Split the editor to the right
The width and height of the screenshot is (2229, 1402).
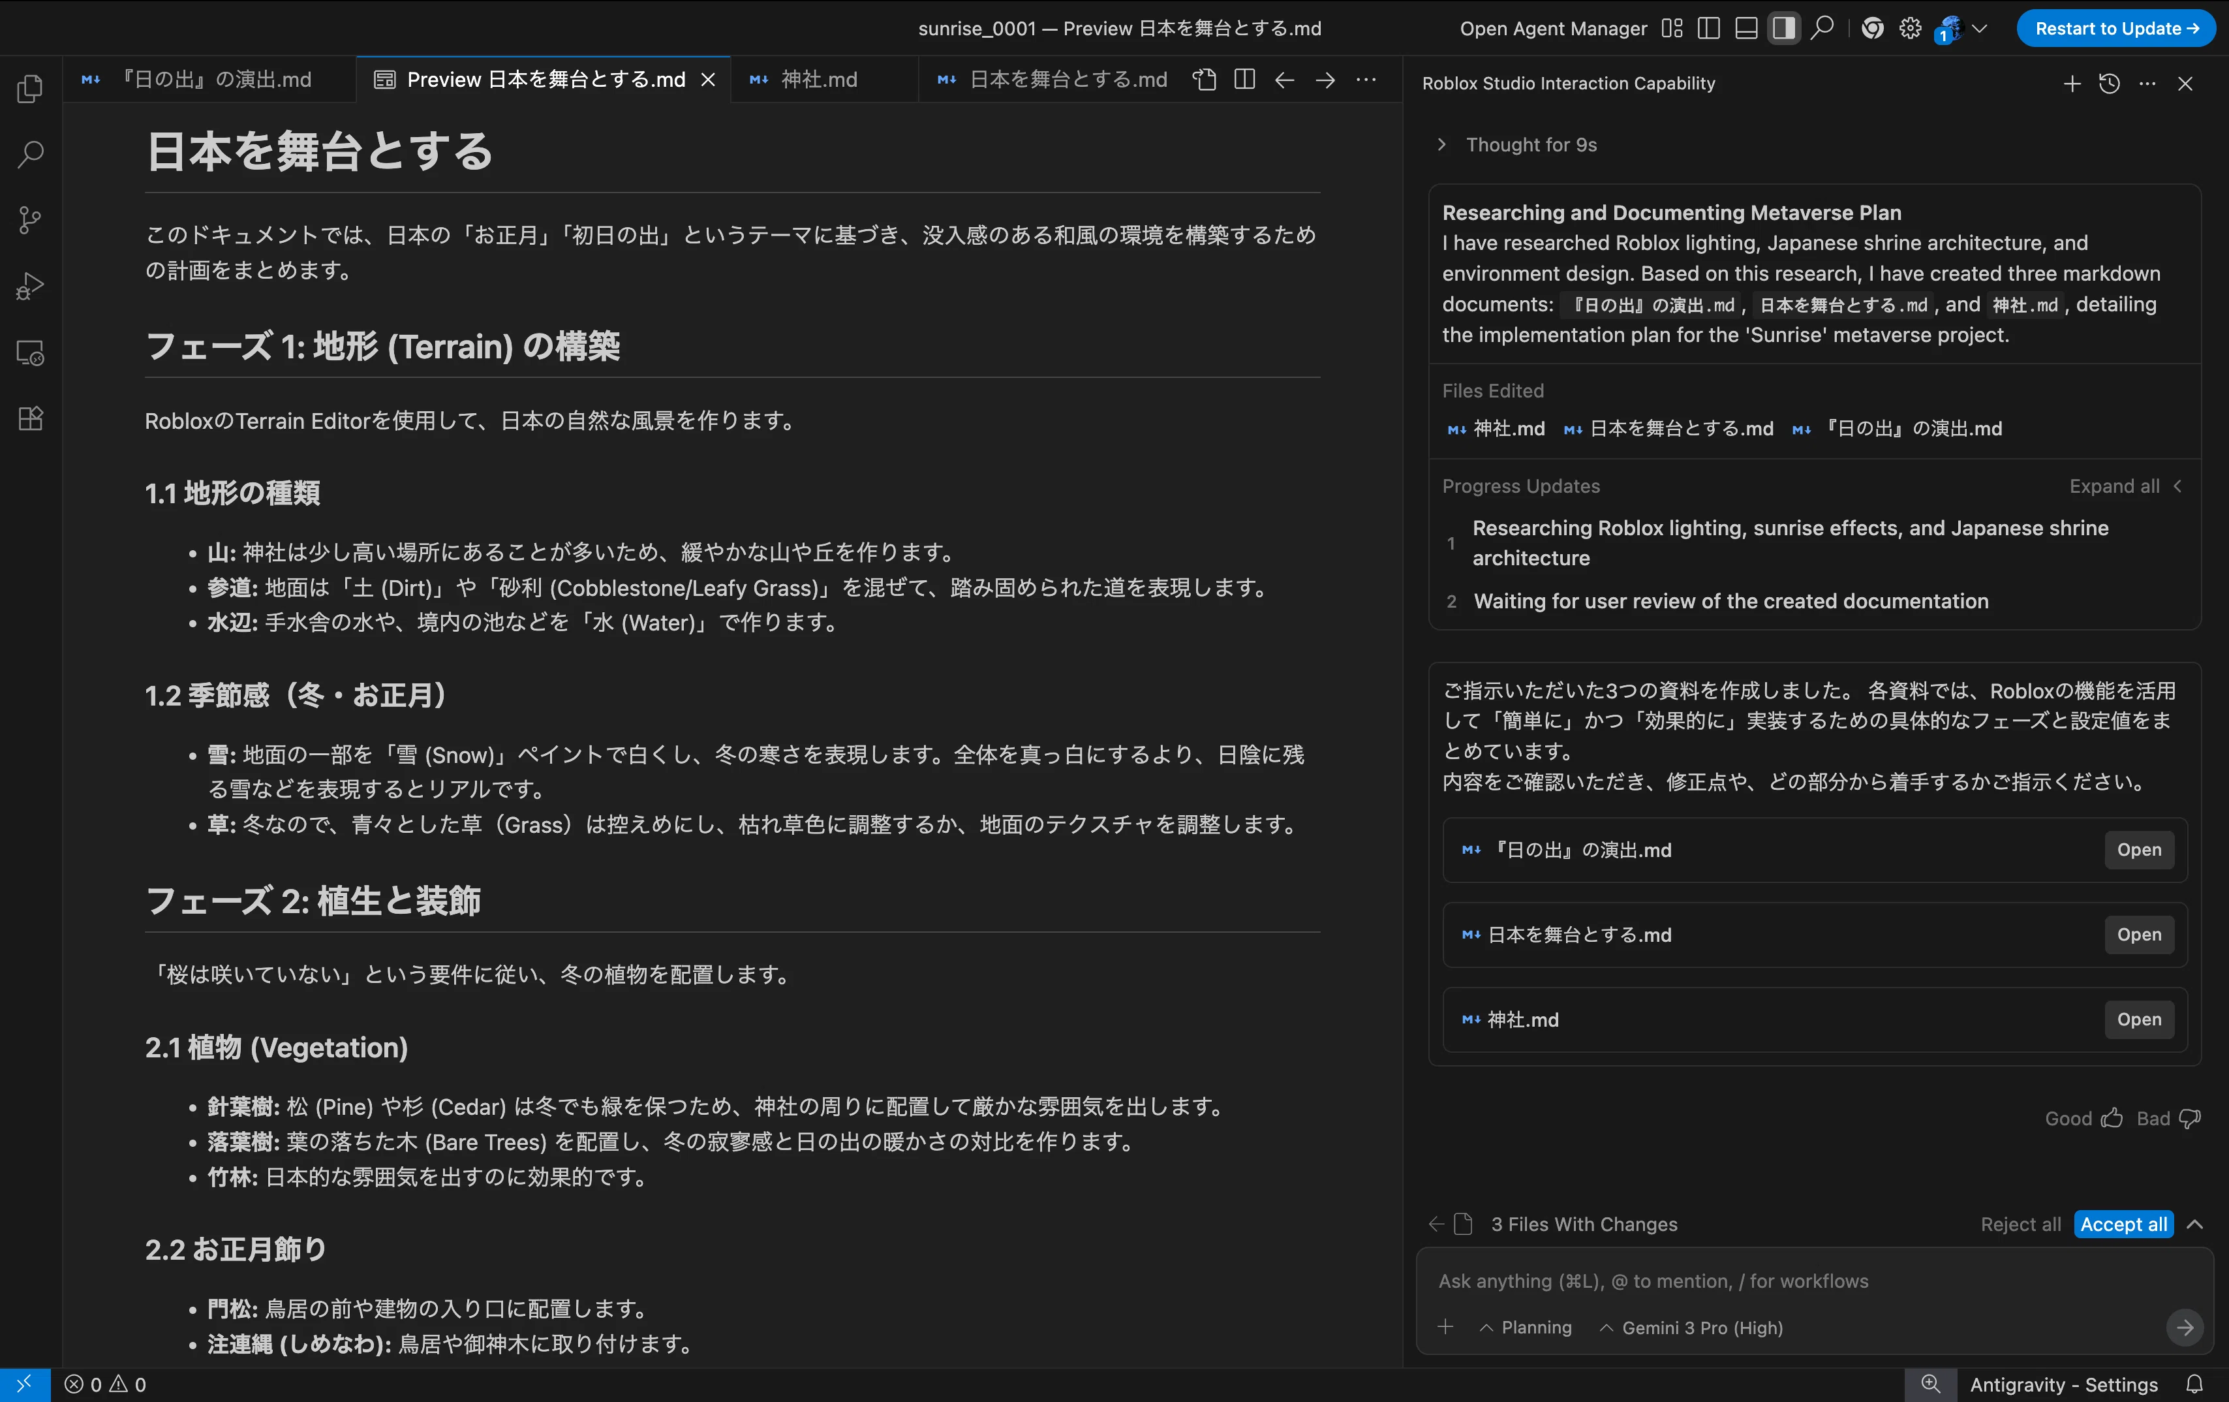pos(1245,80)
